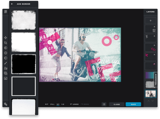Click the motorcycle image on canvas
This screenshot has height=119, width=160.
tap(80, 55)
